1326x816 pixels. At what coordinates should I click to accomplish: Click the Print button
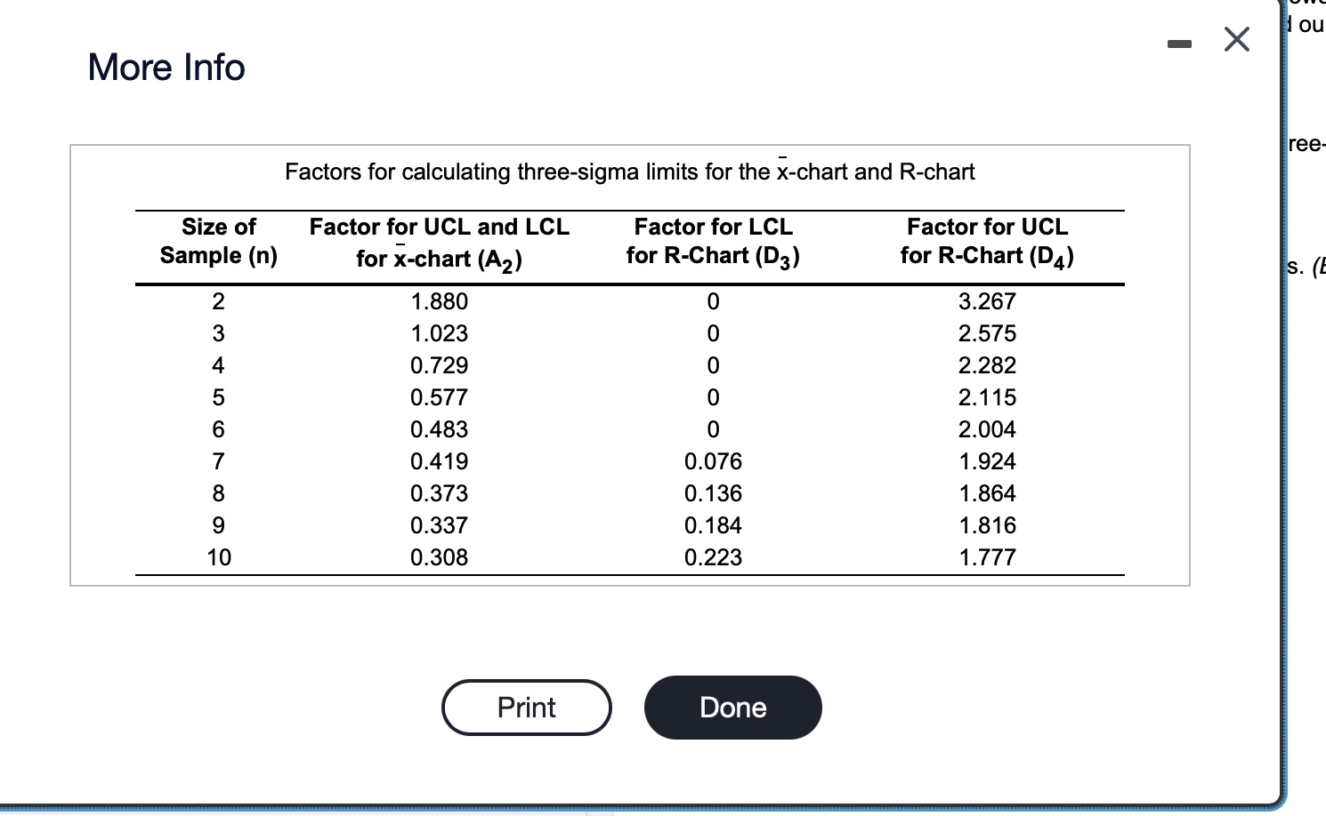pos(527,707)
